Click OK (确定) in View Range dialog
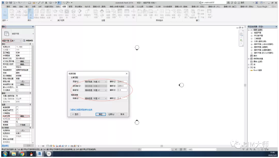The image size is (279, 158). coord(101,114)
